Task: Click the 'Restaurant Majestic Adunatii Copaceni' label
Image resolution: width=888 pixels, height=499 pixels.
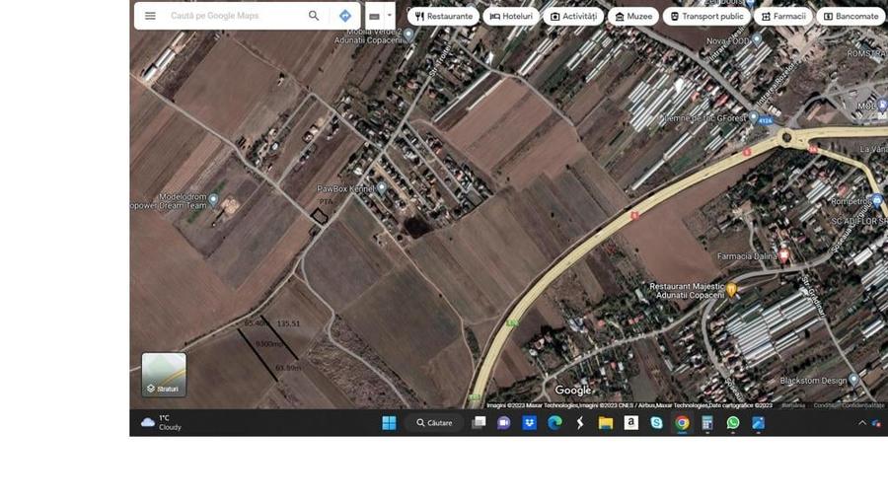Action: (x=687, y=291)
